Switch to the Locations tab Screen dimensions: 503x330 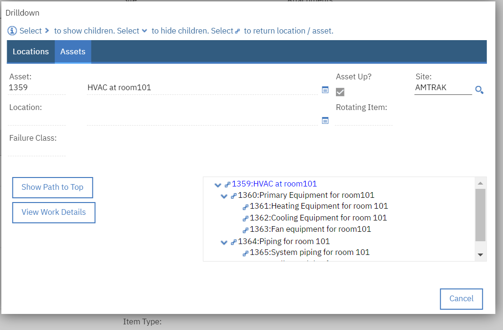tap(30, 51)
